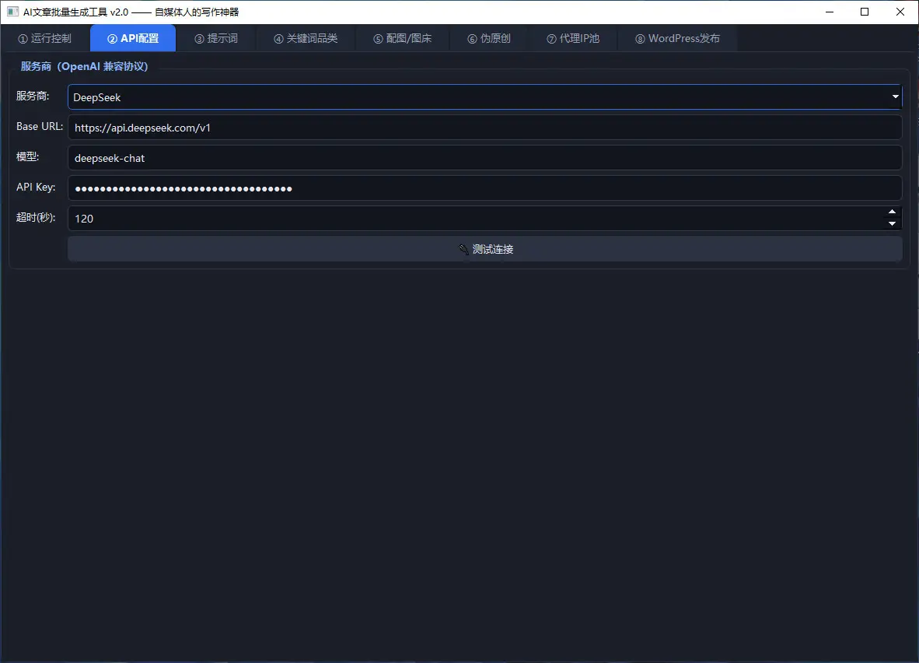Viewport: 919px width, 663px height.
Task: Maximize the AI文章批量生成工具 window
Action: (x=865, y=12)
